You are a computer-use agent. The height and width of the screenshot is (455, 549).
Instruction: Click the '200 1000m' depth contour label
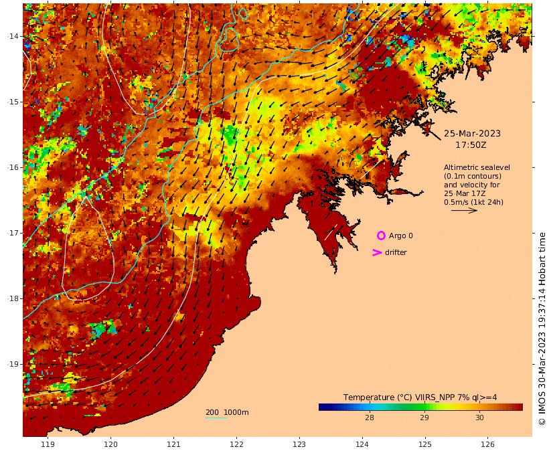(227, 412)
